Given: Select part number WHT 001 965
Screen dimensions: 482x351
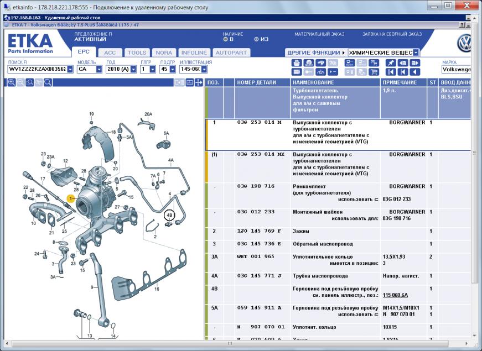Looking at the screenshot, I should pyautogui.click(x=256, y=256).
